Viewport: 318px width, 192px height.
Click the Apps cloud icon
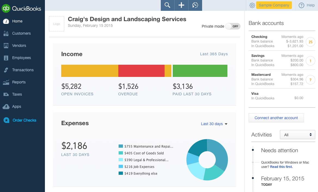6,107
